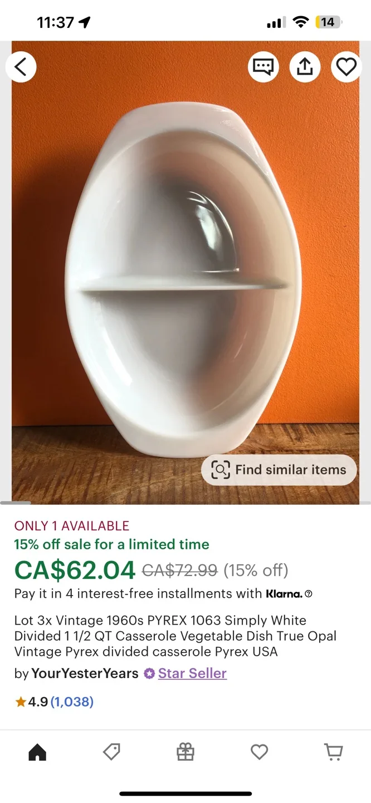Tap the share listing icon
This screenshot has width=371, height=803.
coord(305,67)
